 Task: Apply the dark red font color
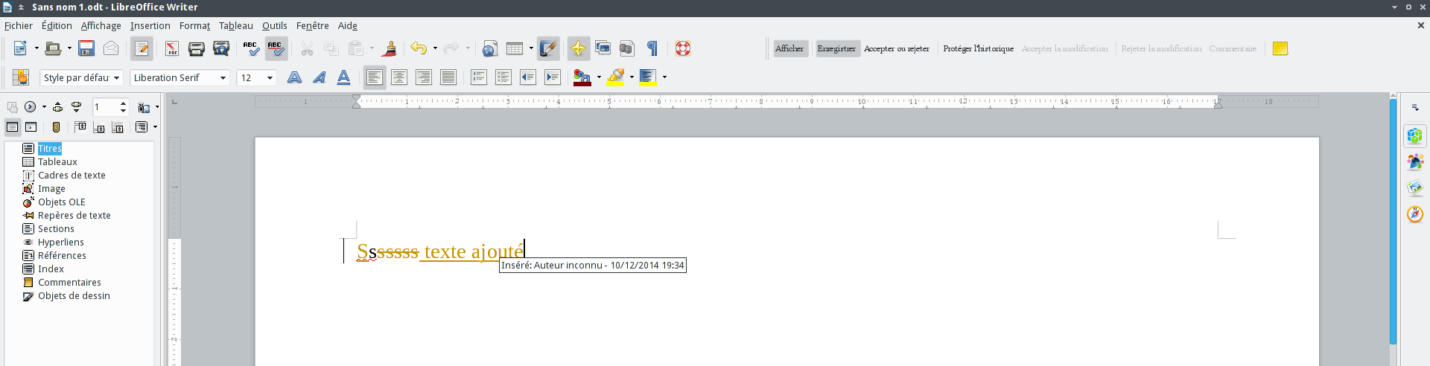point(582,77)
